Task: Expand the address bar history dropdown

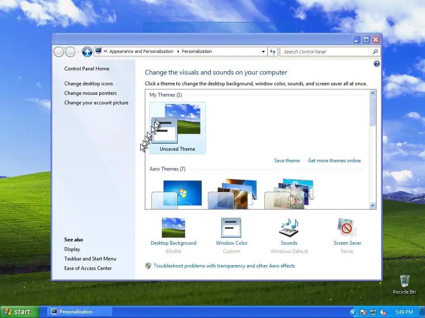Action: (263, 52)
